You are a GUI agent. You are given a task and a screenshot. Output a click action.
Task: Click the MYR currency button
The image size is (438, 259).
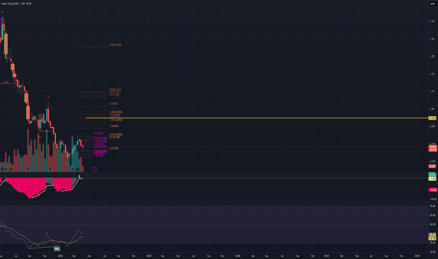click(x=432, y=4)
